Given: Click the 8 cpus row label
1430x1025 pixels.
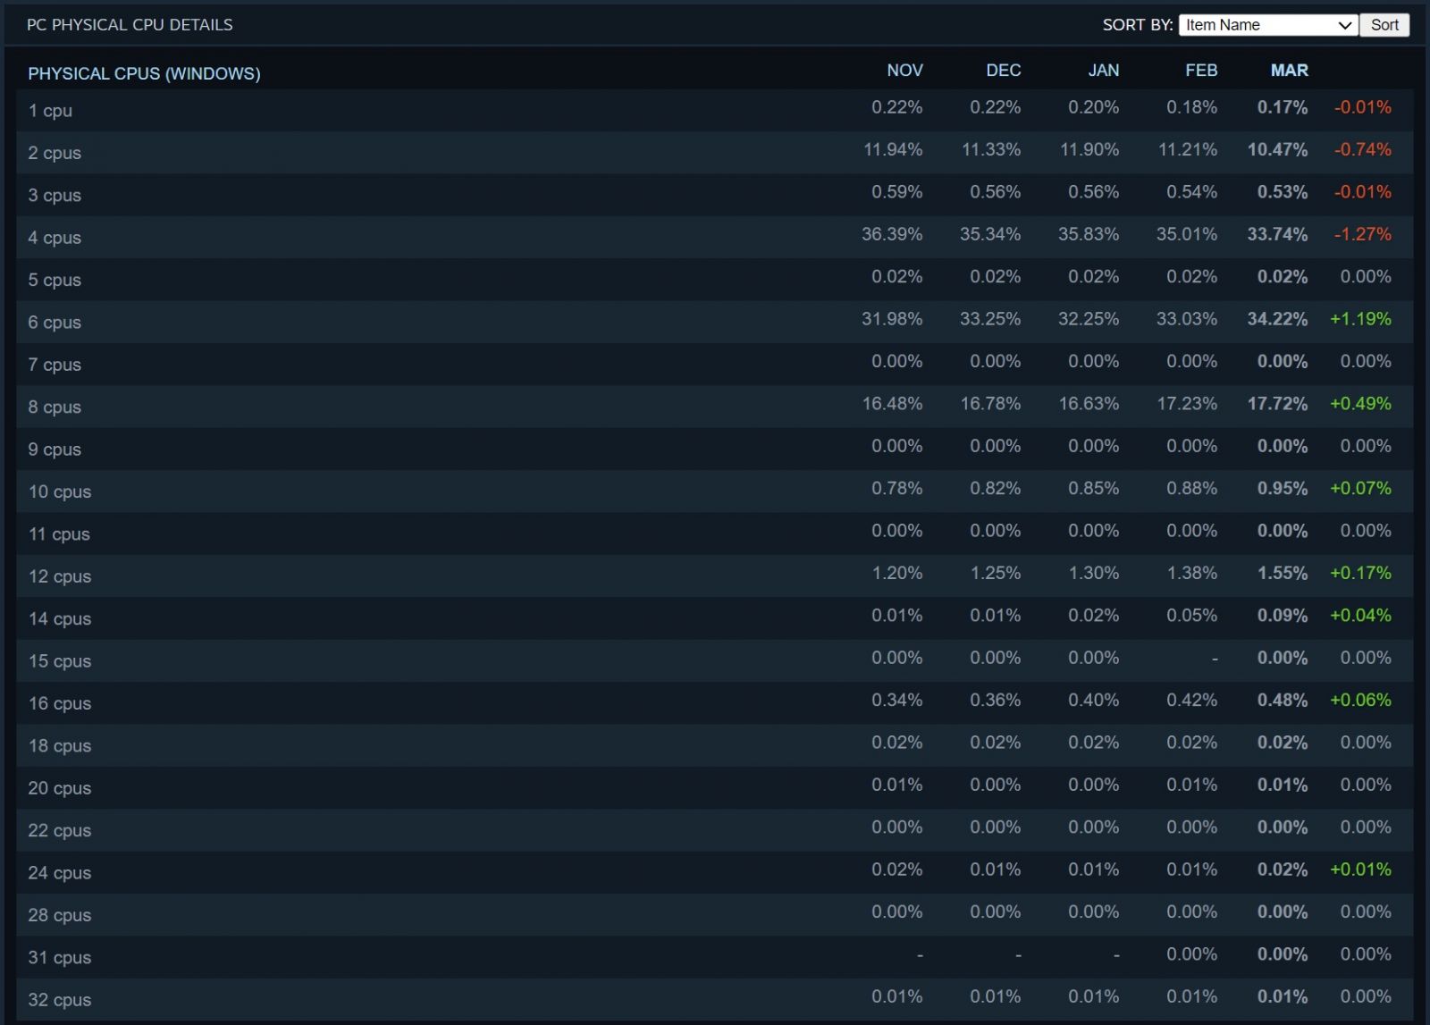Looking at the screenshot, I should point(55,407).
